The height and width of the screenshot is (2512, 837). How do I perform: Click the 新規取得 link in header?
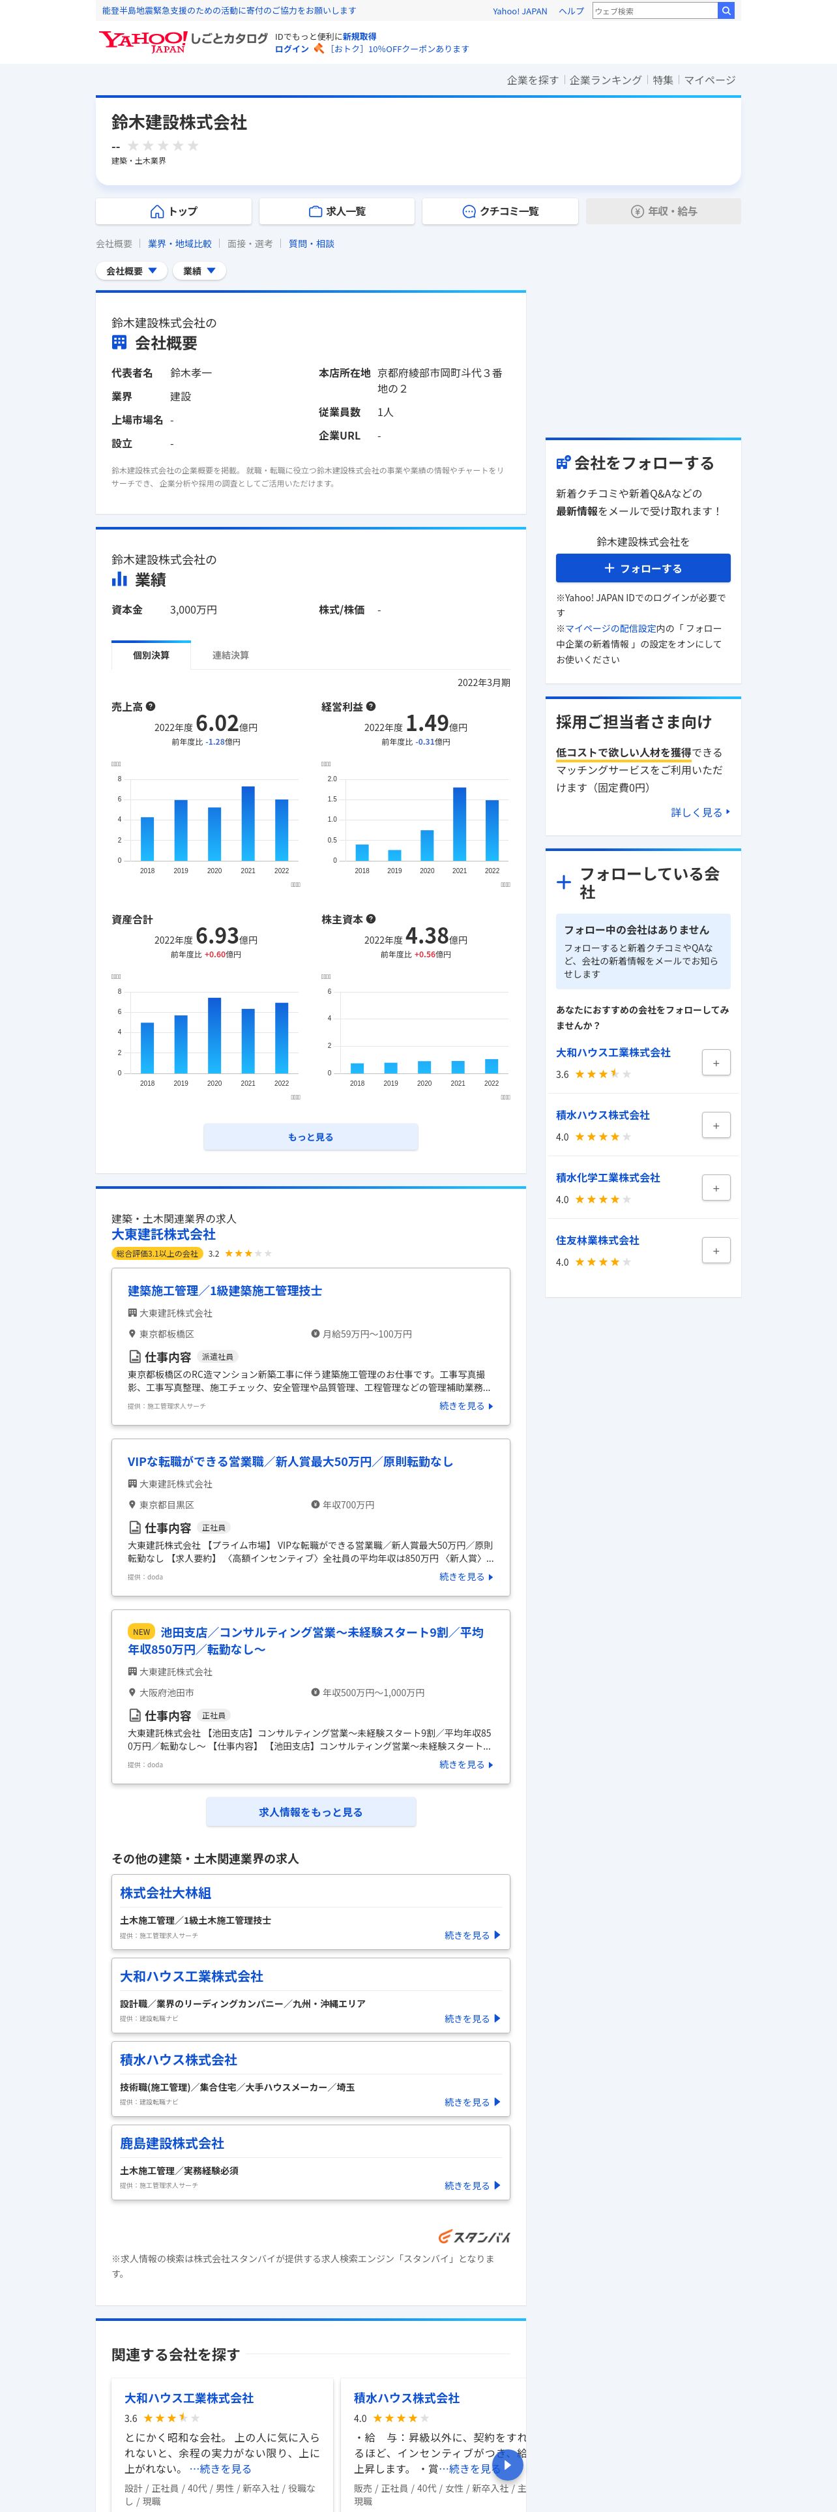pyautogui.click(x=360, y=36)
